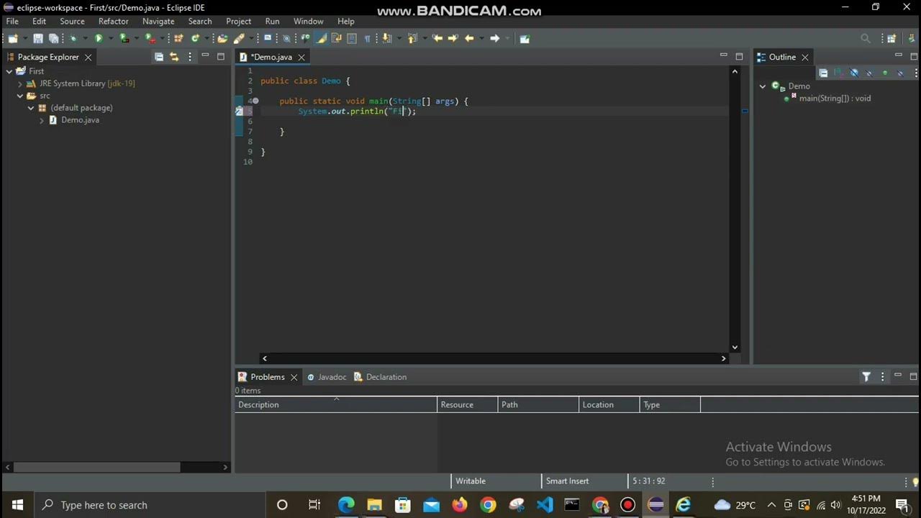This screenshot has width=921, height=518.
Task: Start debugging with the Debug bug icon
Action: click(73, 38)
